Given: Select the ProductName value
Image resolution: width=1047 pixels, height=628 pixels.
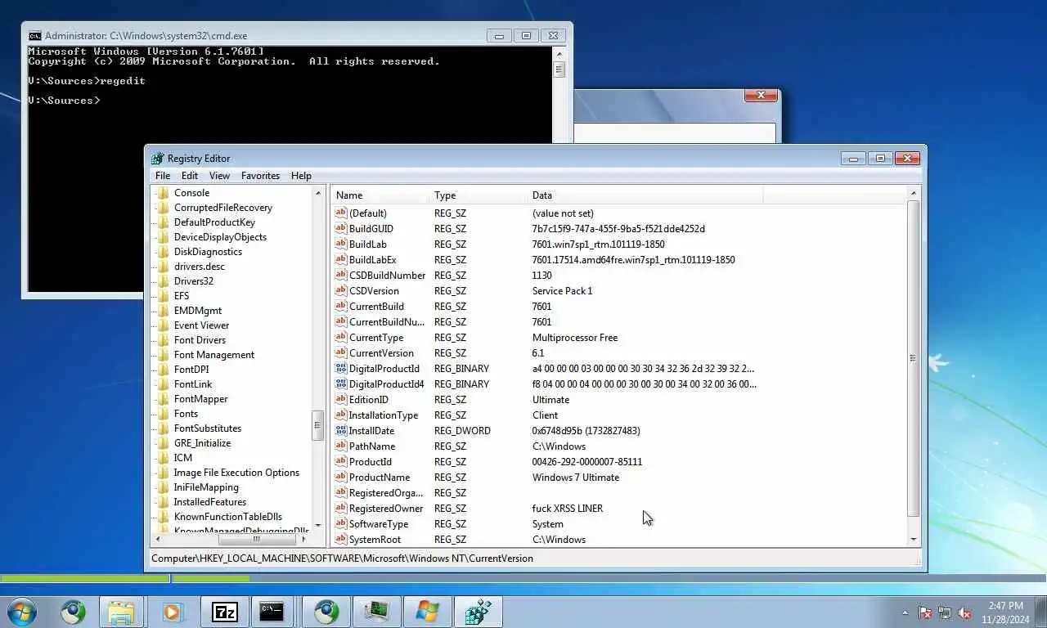Looking at the screenshot, I should [380, 478].
